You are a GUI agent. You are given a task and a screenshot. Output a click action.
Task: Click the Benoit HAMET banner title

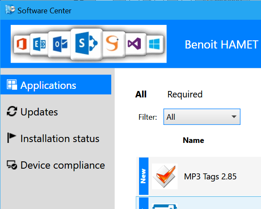pyautogui.click(x=222, y=44)
